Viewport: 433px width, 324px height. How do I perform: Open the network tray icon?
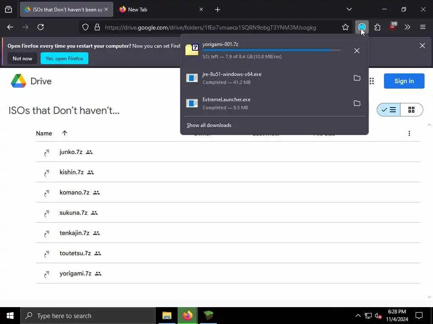point(368,316)
